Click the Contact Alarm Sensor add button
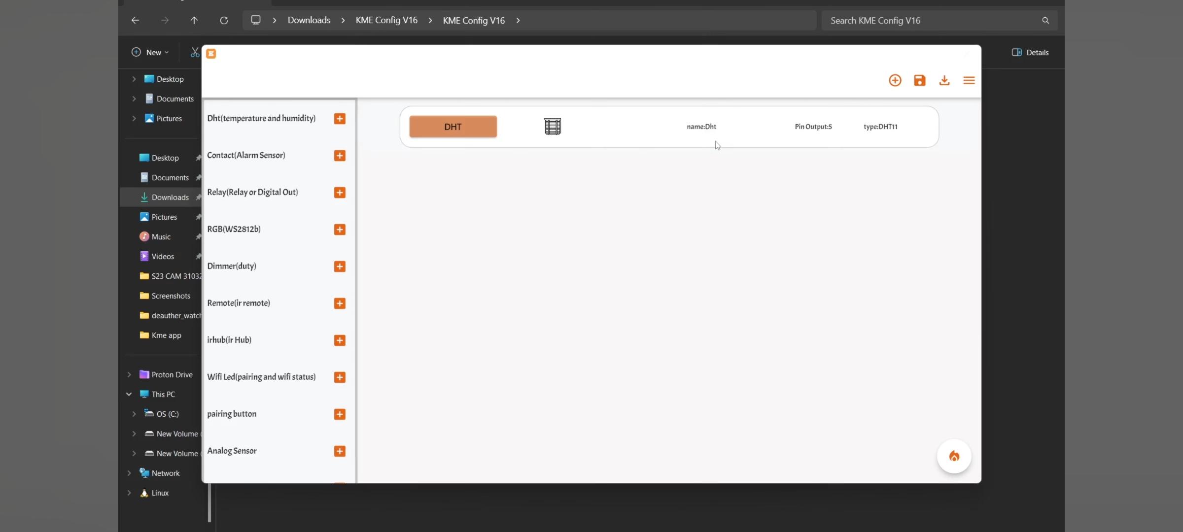The height and width of the screenshot is (532, 1183). 339,155
